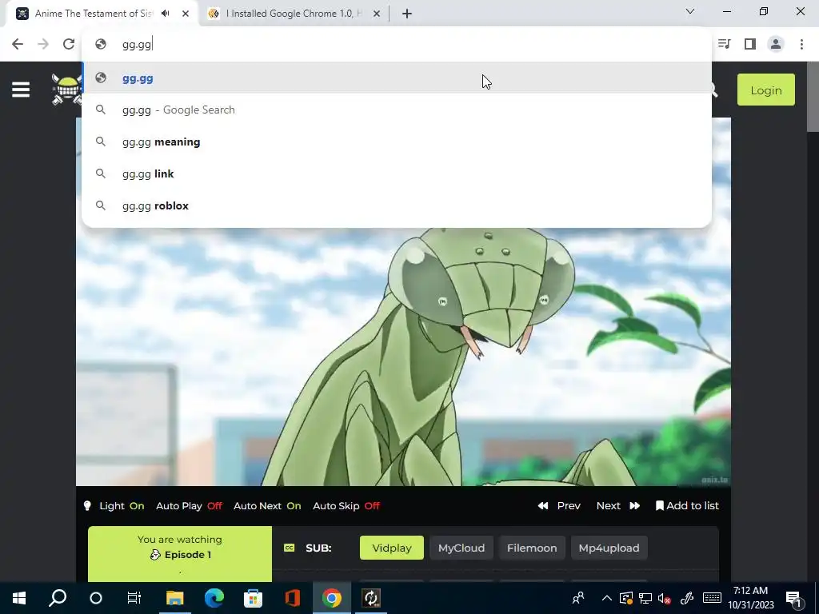Screen dimensions: 819x614
Task: Go to the Prev episode
Action: pos(559,505)
